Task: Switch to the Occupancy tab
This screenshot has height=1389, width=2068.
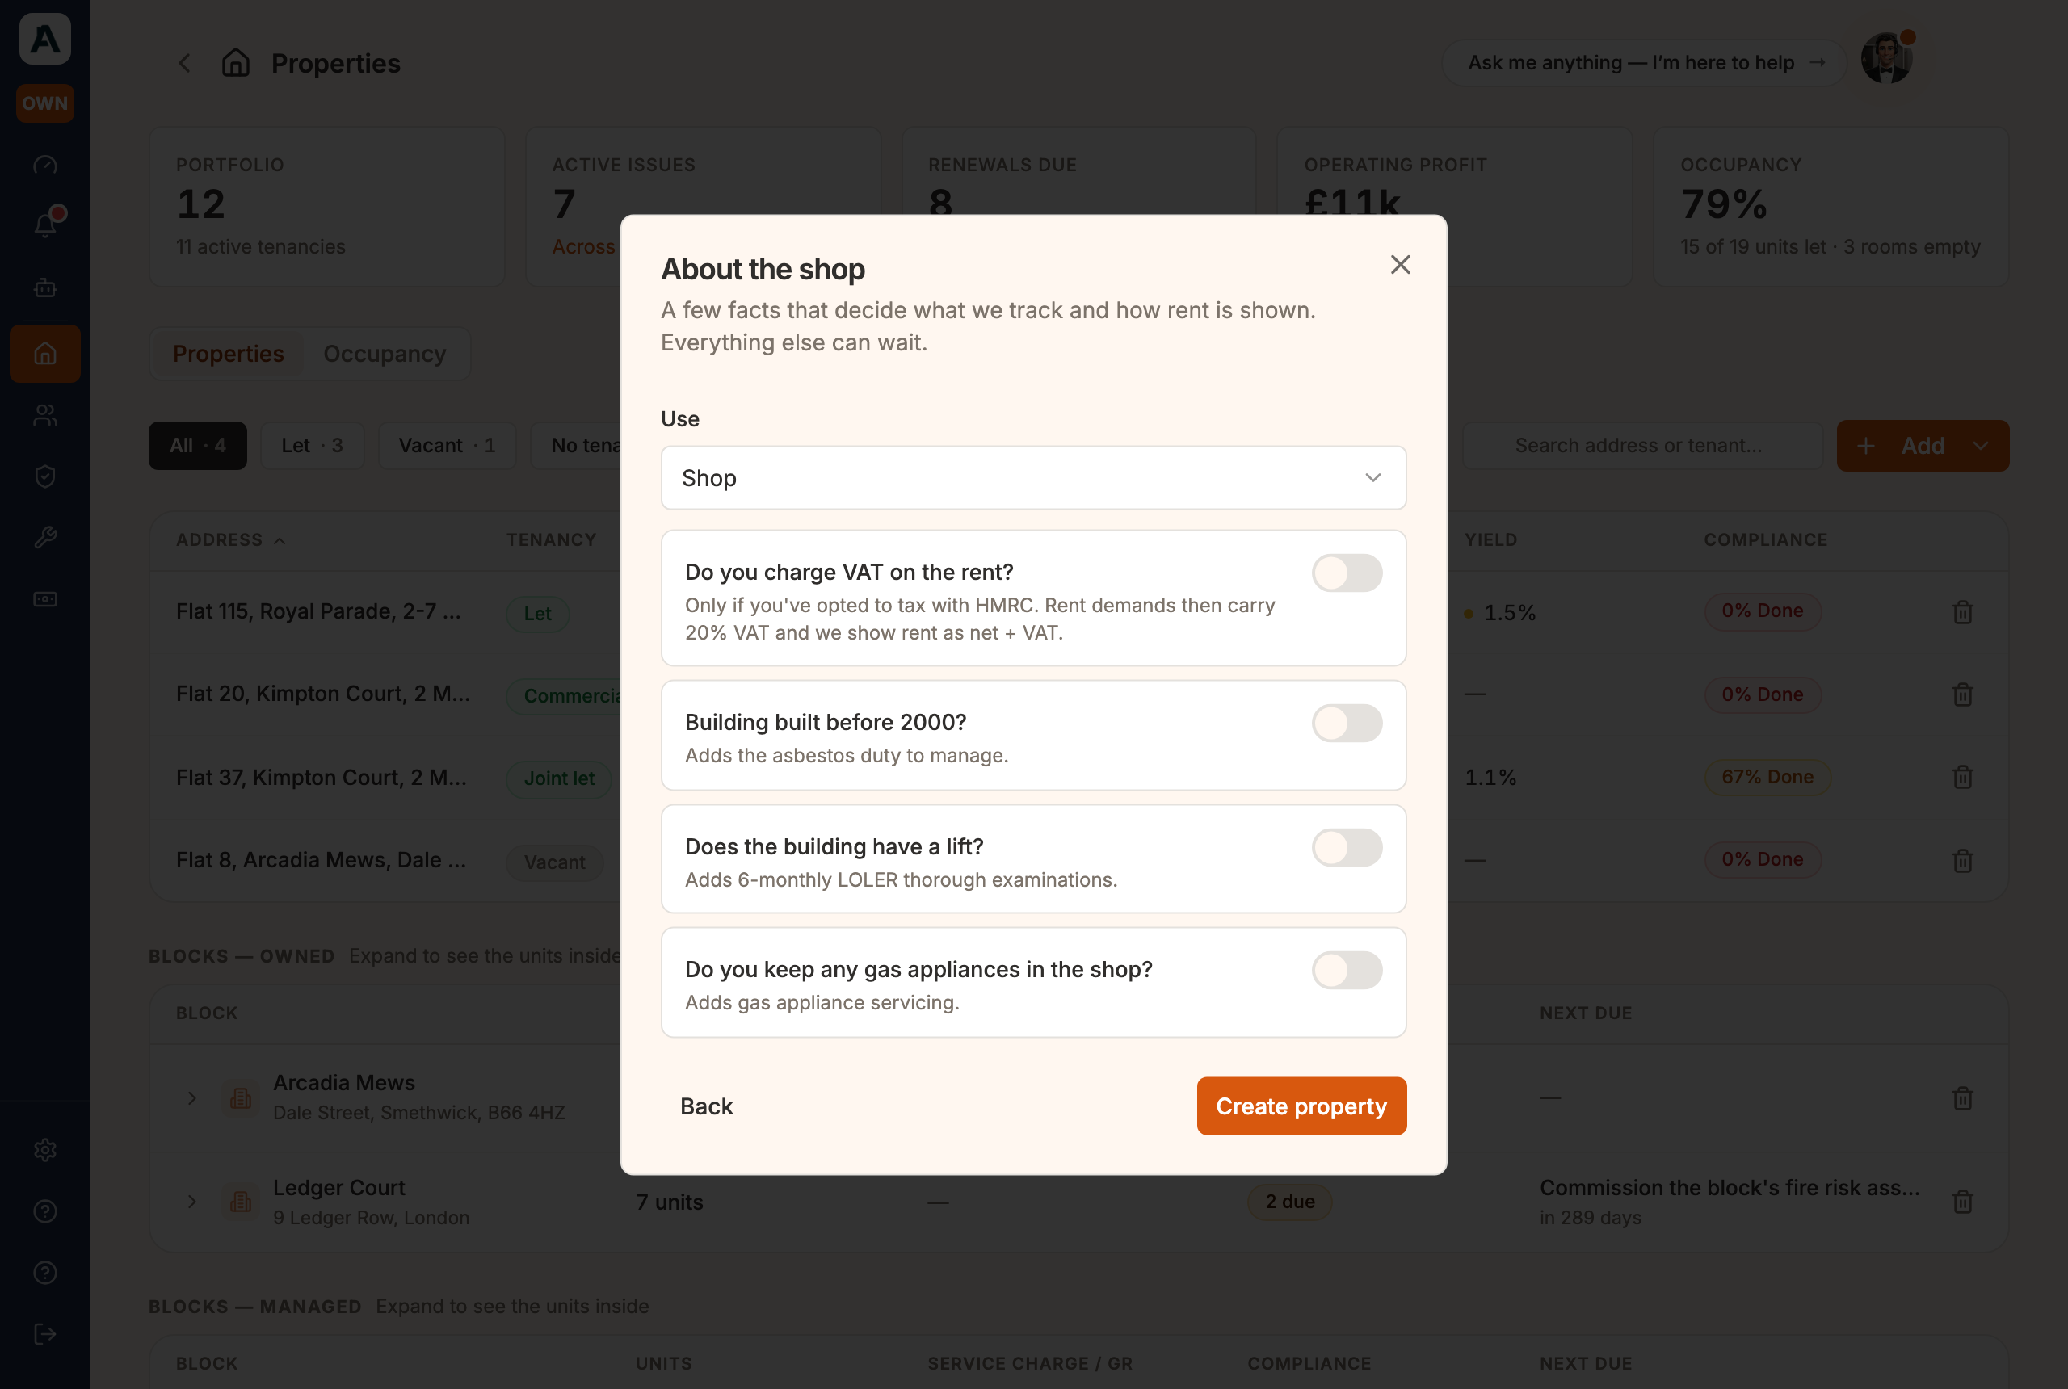Action: coord(385,354)
